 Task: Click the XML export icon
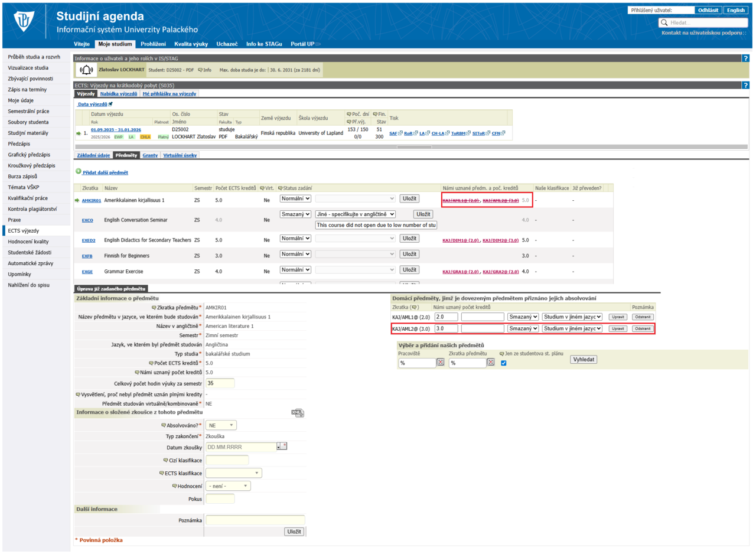[298, 413]
